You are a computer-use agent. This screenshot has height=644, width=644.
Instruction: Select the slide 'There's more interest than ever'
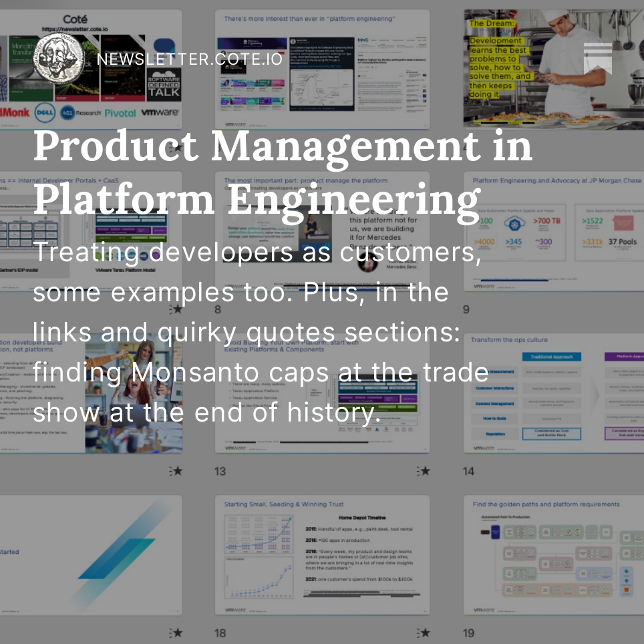323,69
